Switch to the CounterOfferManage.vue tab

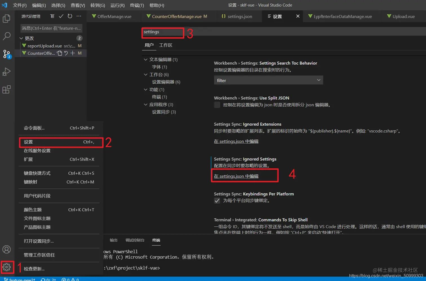tap(179, 16)
